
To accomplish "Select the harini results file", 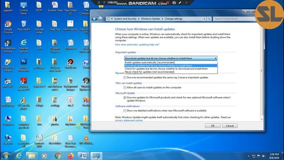I will click(x=71, y=26).
